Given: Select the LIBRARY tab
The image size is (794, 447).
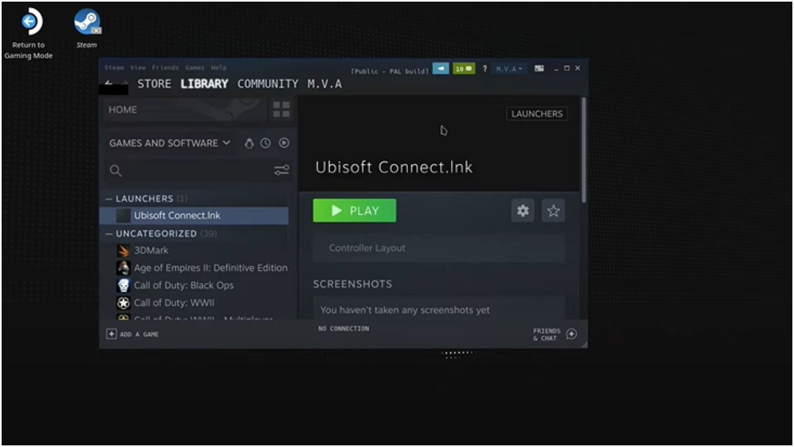Looking at the screenshot, I should click(x=205, y=84).
